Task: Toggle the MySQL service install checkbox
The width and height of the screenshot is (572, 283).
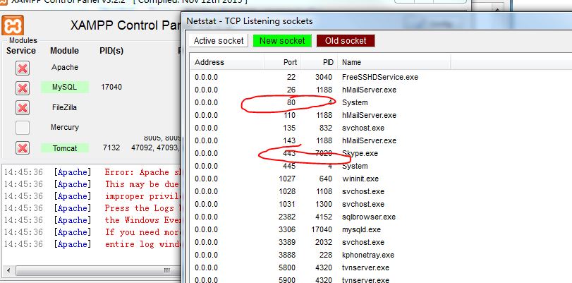Action: pyautogui.click(x=23, y=88)
